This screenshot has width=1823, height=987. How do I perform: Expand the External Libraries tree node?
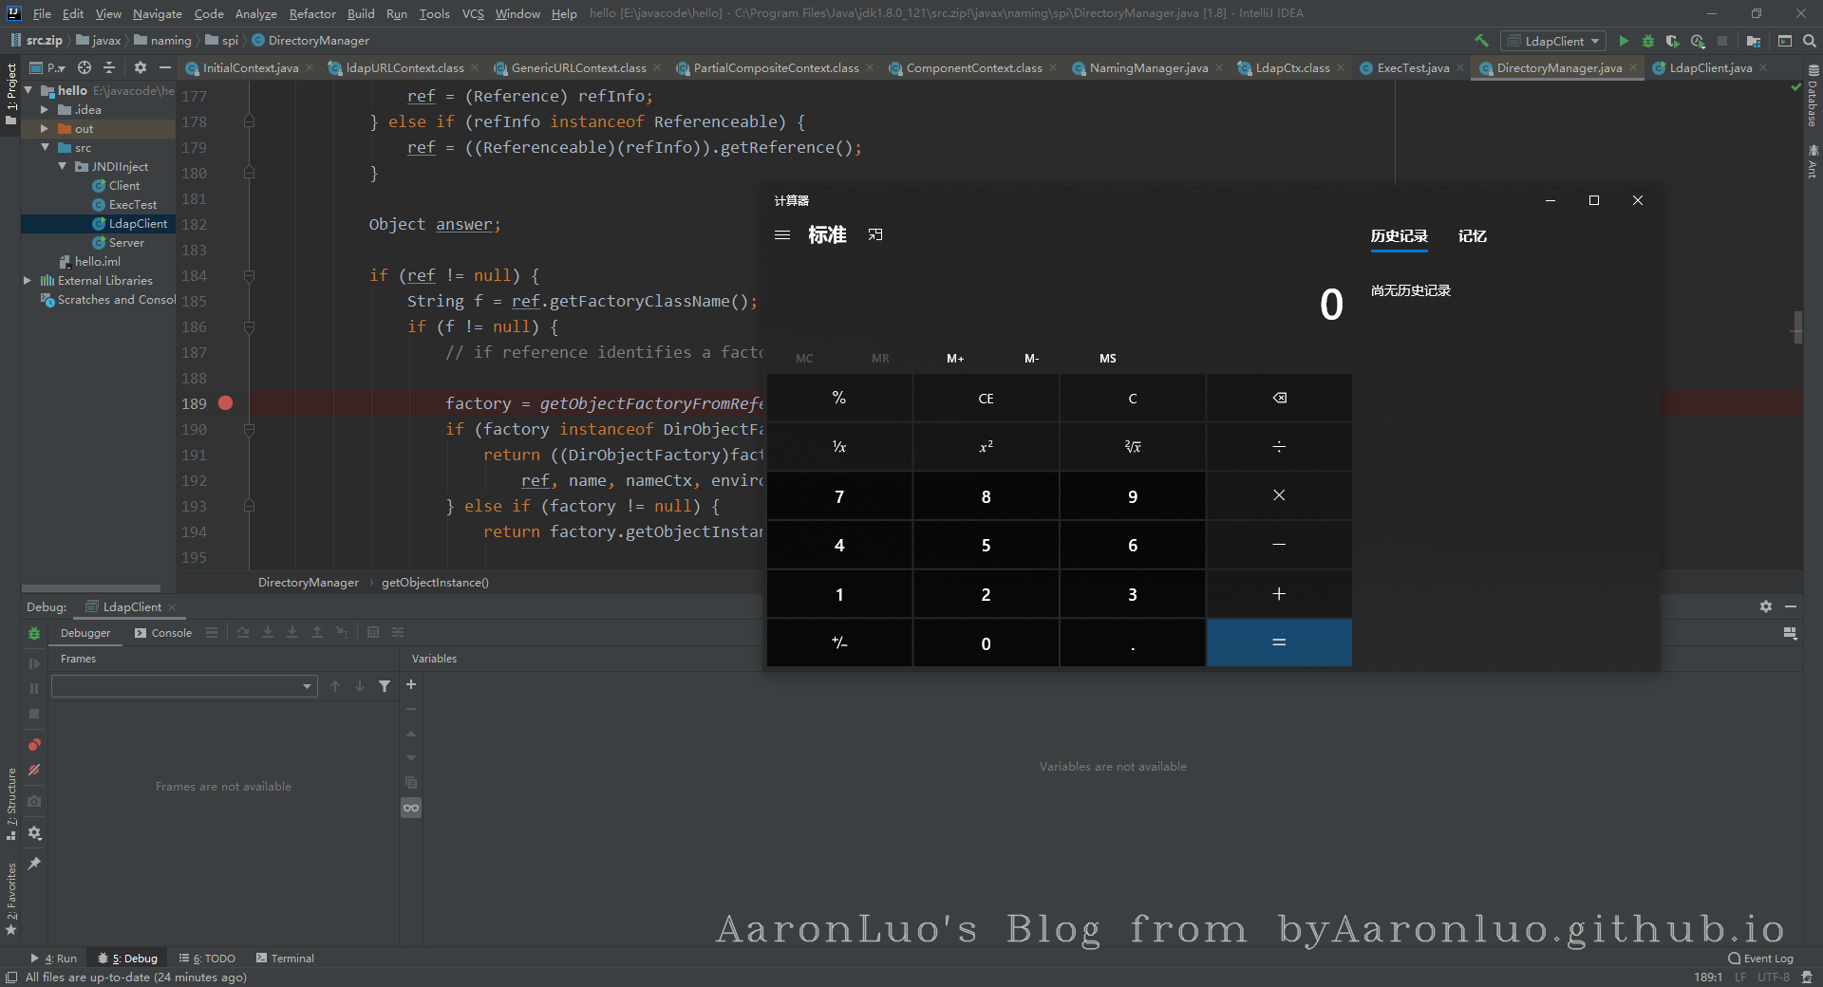click(28, 281)
